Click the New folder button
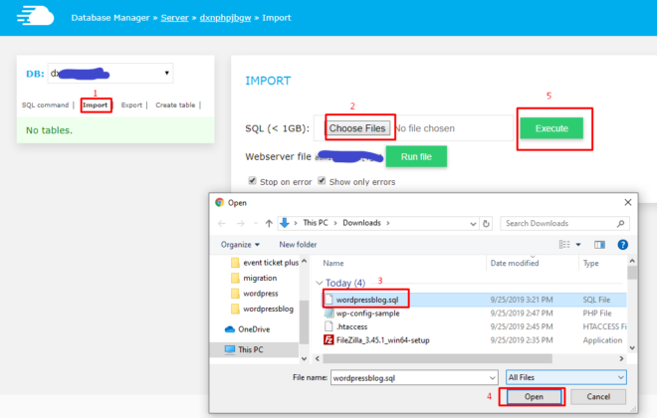Viewport: 657px width, 418px height. pyautogui.click(x=298, y=245)
